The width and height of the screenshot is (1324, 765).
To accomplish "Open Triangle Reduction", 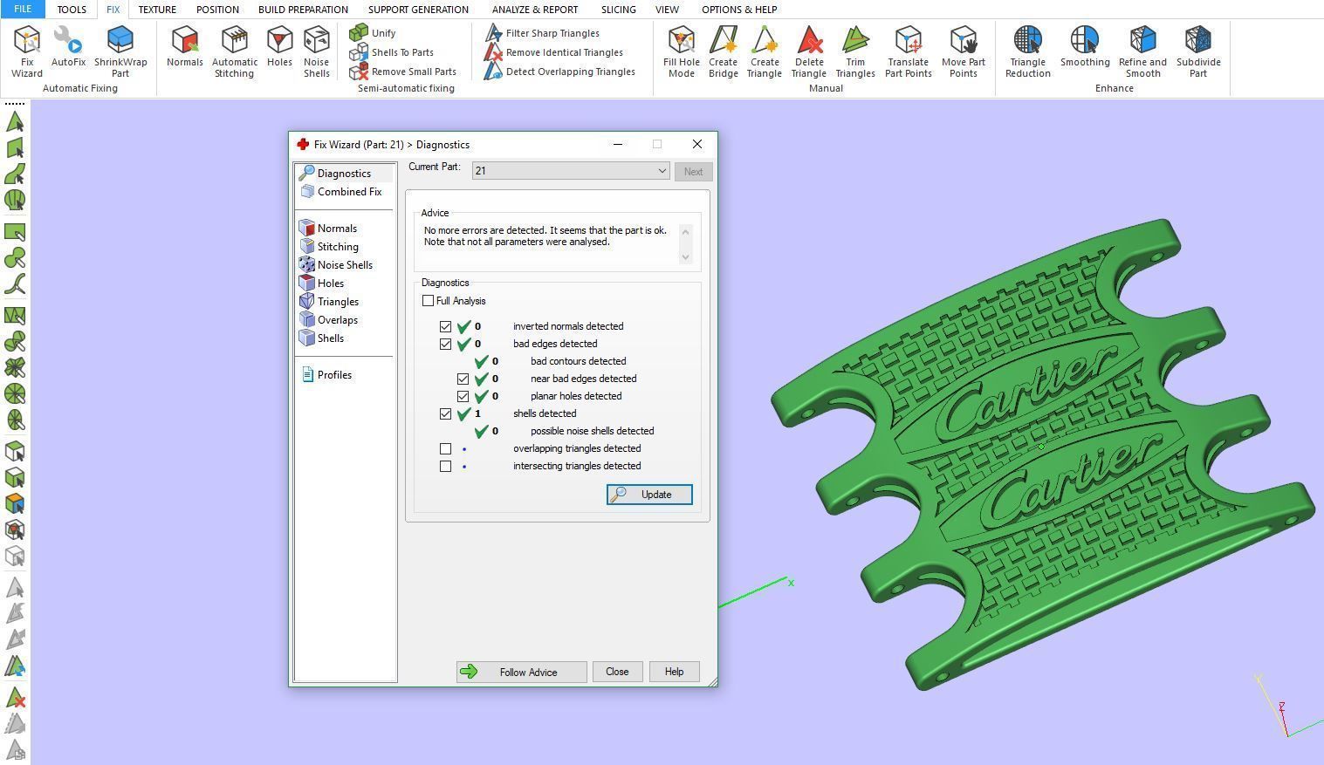I will [x=1028, y=51].
